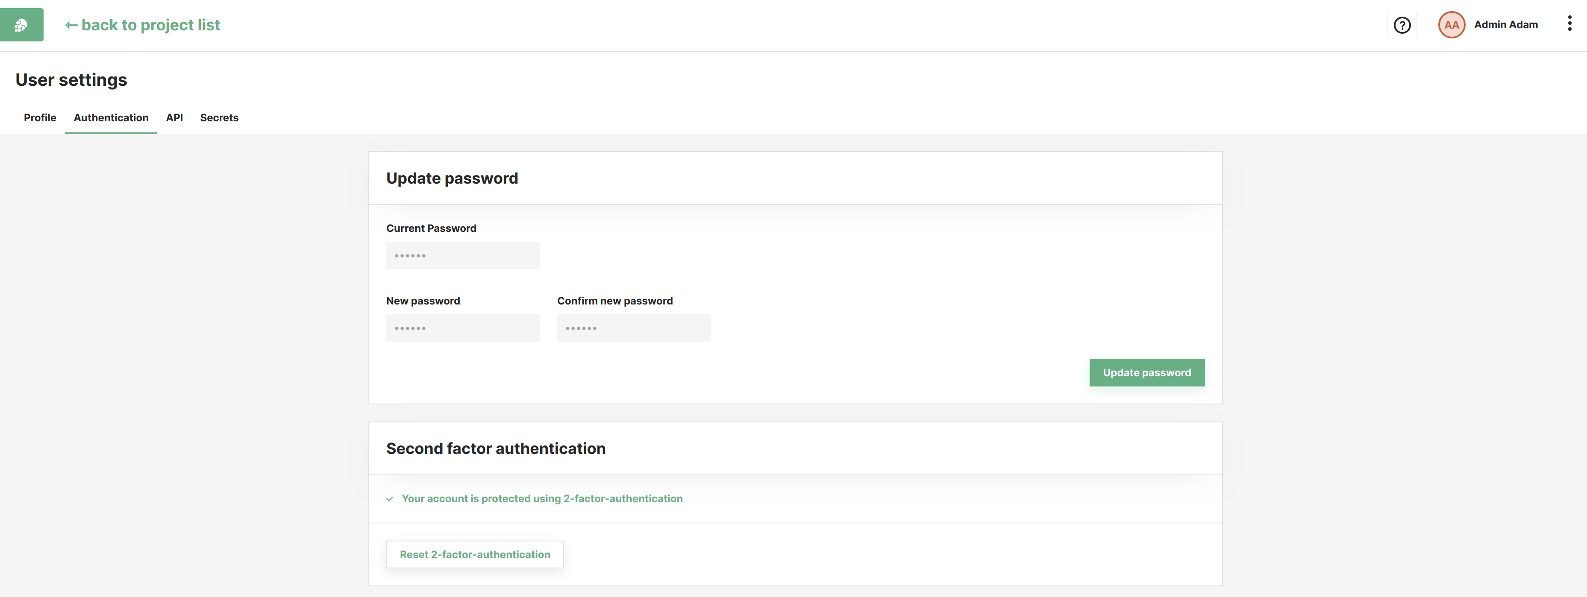This screenshot has width=1587, height=597.
Task: Click the checkmark verification icon in 2FA section
Action: click(390, 498)
